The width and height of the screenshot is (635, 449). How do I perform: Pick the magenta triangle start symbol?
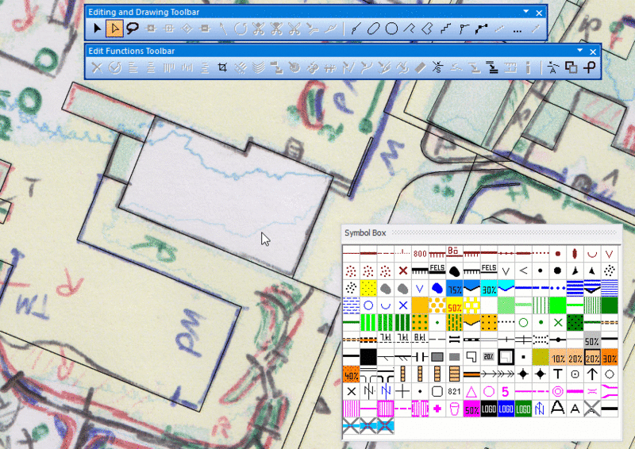[x=471, y=392]
